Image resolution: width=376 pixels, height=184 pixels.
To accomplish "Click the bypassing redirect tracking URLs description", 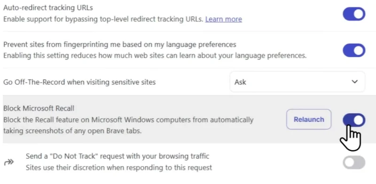I will 103,19.
